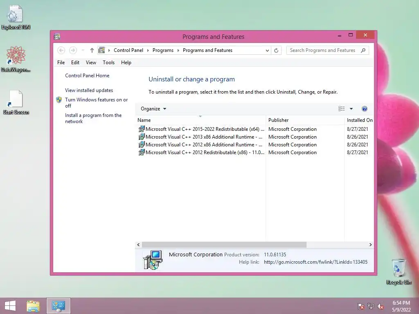Click Turn Windows features on or off
Viewport: 419px width, 314px height.
[96, 103]
